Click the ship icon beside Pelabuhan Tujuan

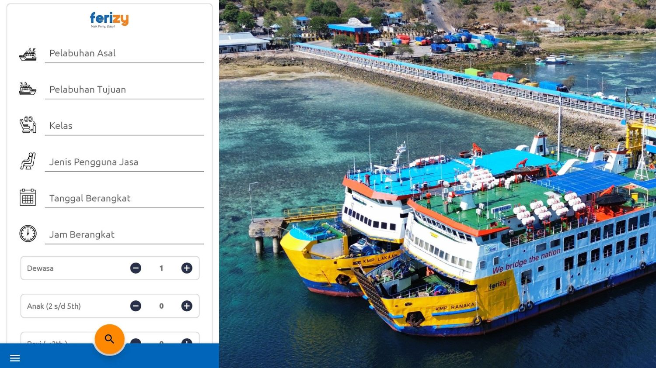(28, 89)
